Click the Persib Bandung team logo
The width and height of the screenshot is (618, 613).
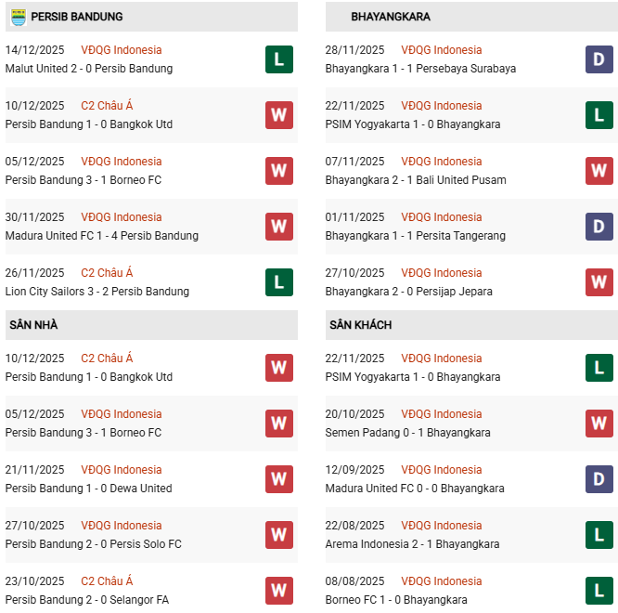pos(18,17)
